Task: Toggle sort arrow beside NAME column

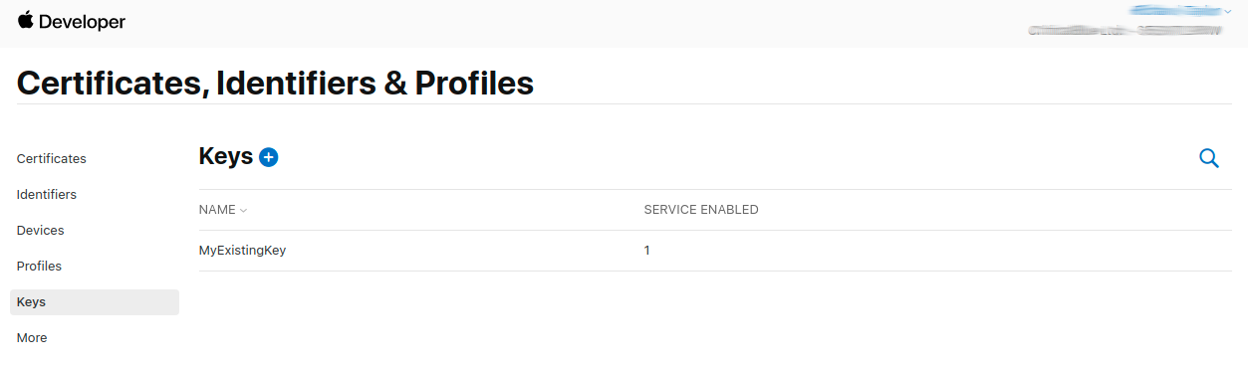Action: coord(243,211)
